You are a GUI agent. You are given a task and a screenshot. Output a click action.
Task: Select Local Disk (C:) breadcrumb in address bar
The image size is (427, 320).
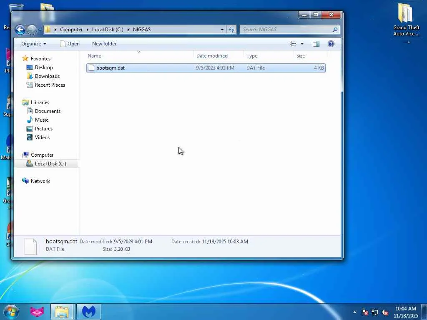coord(108,30)
